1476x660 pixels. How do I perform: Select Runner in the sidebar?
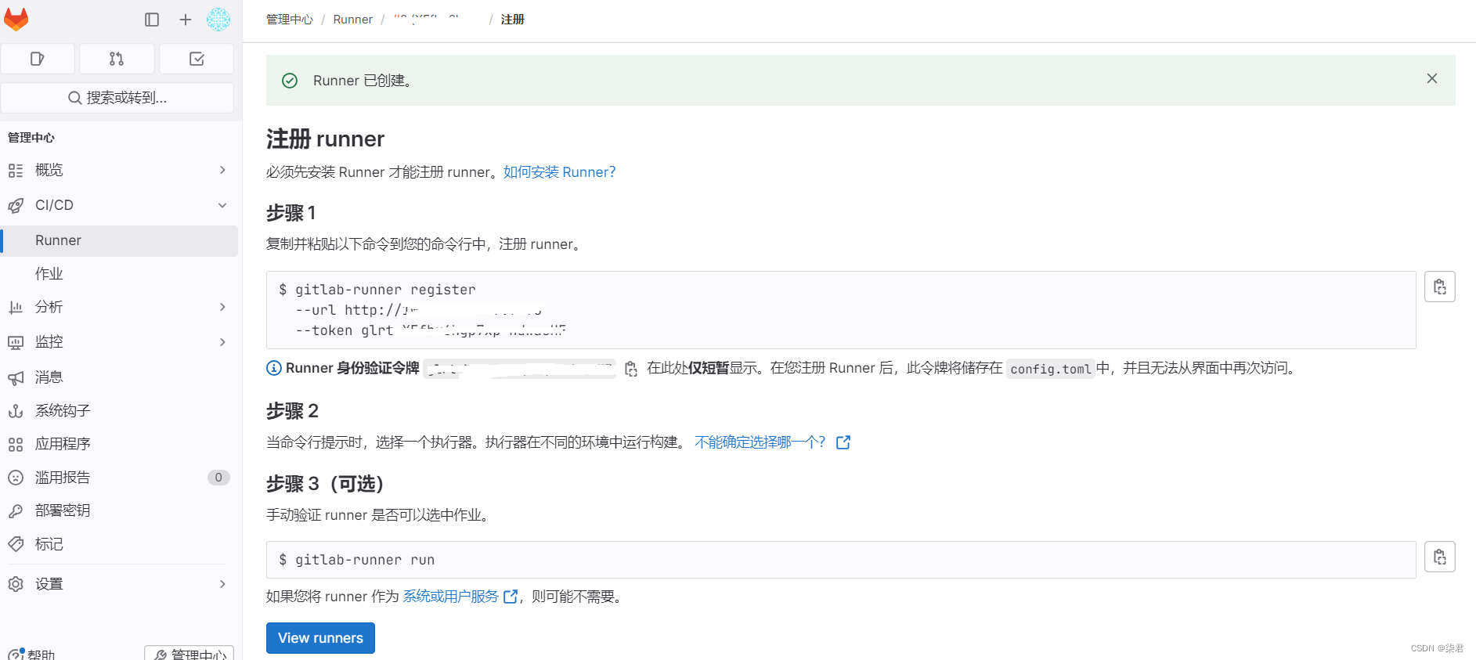pos(119,240)
